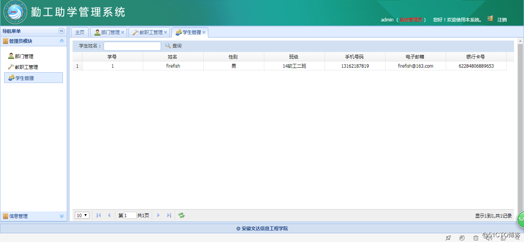Viewport: 524px width, 242px height.
Task: Collapse the 管理员模块 accordion section
Action: 61,41
